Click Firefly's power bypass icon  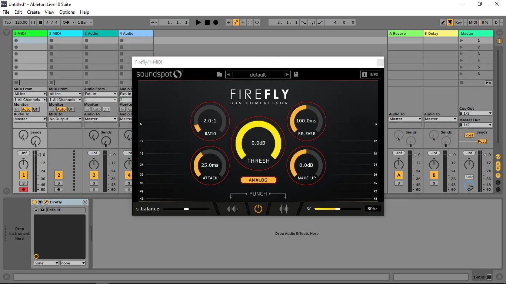click(x=258, y=209)
